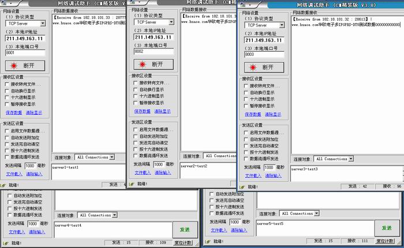Screen dimensions: 404x248
Task: Check 自动换行显示 in the port 8002 window
Action: 136,89
